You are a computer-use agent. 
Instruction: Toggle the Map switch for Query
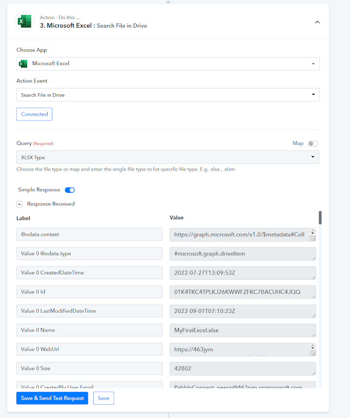313,144
